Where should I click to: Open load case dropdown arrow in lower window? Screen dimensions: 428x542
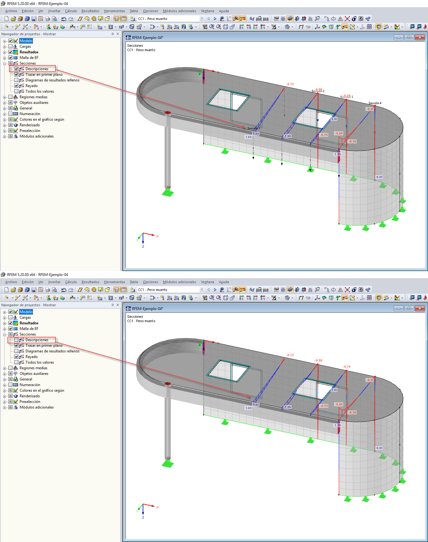pyautogui.click(x=202, y=290)
